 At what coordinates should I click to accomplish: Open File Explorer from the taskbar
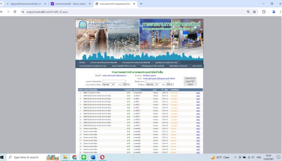pyautogui.click(x=65, y=157)
